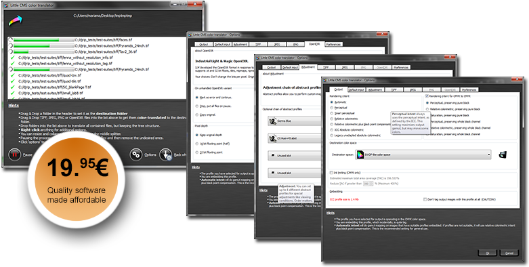Select ICC Absolute colorimetric intent
Viewport: 529px width, 267px height.
(332, 129)
